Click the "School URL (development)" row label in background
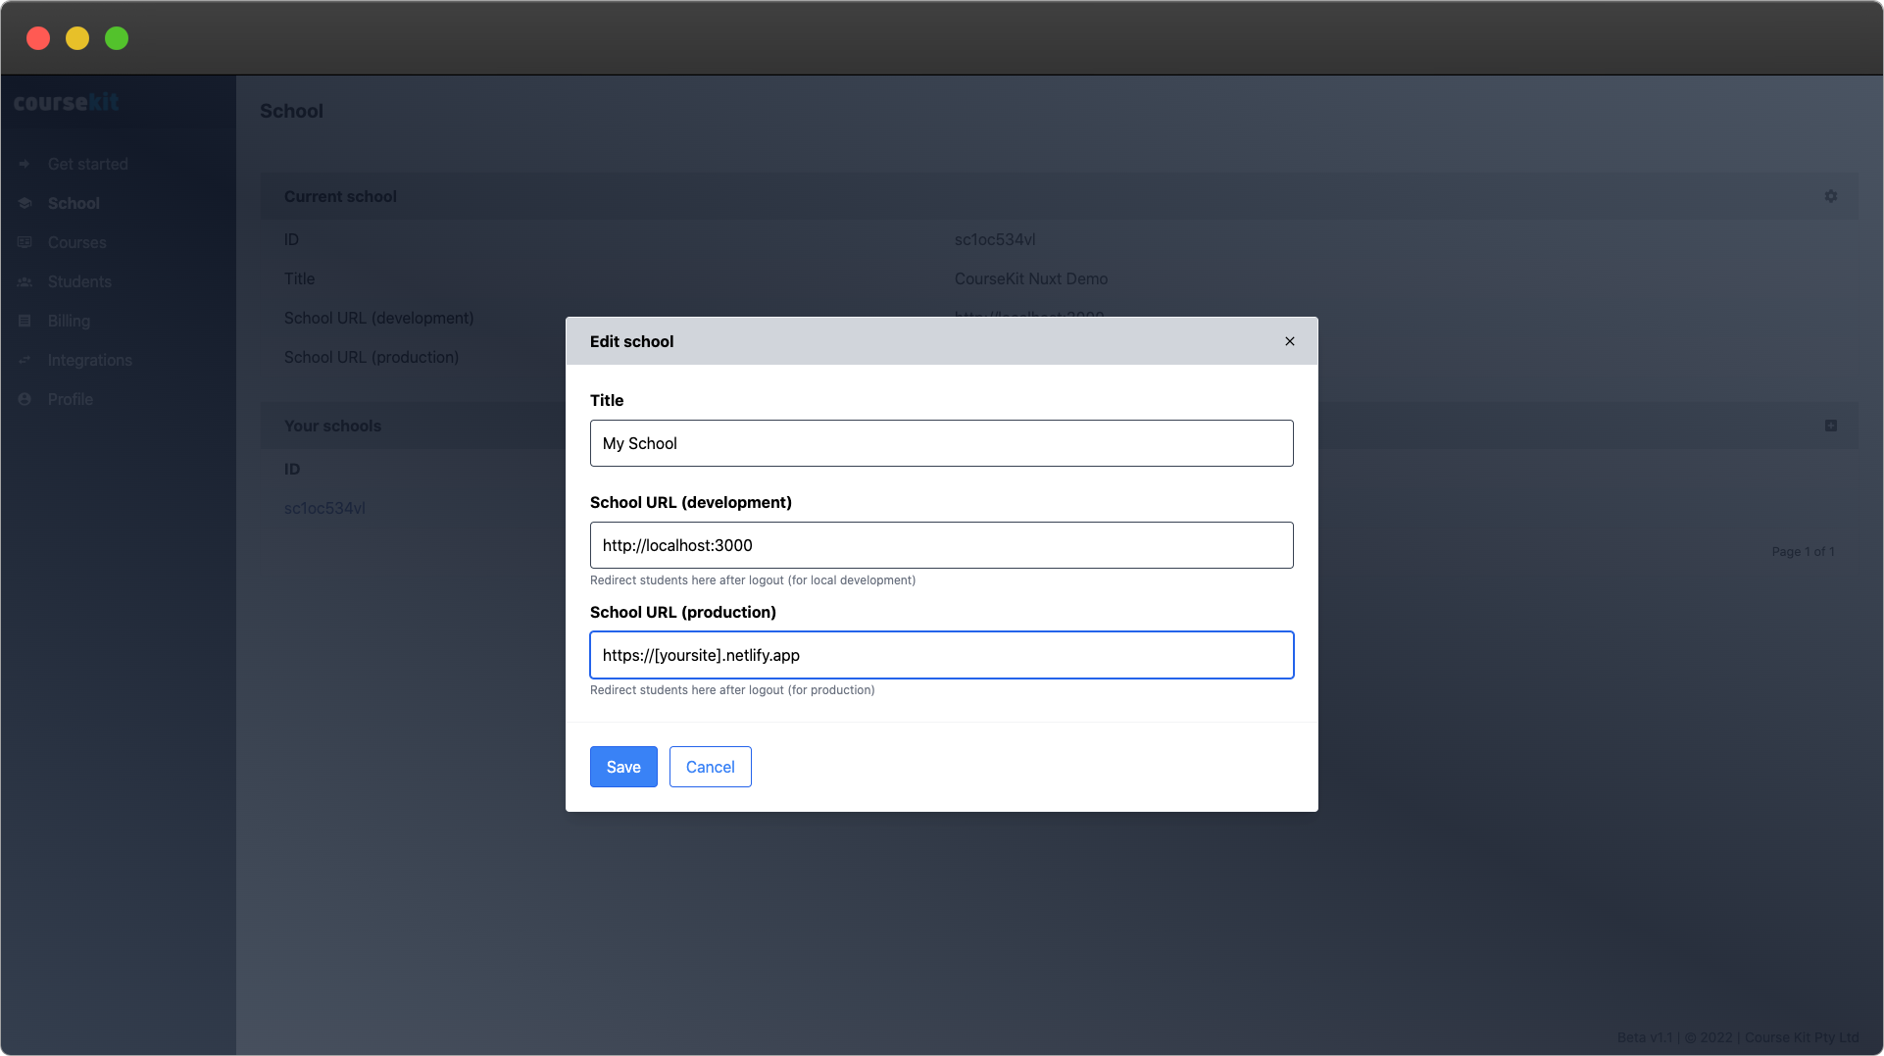 tap(379, 318)
